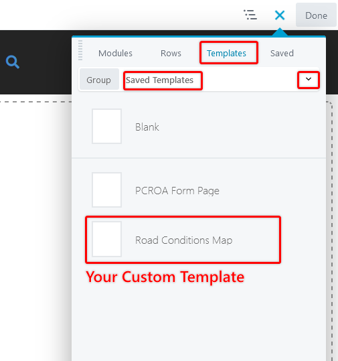Choose the Road Conditions Map template
Image resolution: width=338 pixels, height=361 pixels.
coord(183,240)
